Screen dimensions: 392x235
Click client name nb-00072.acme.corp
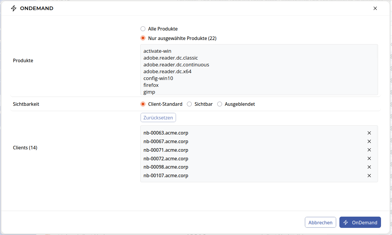166,159
